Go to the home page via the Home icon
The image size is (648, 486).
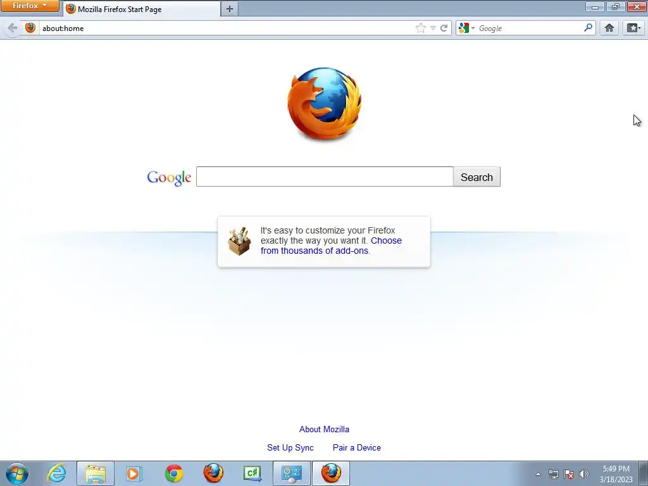pos(609,28)
